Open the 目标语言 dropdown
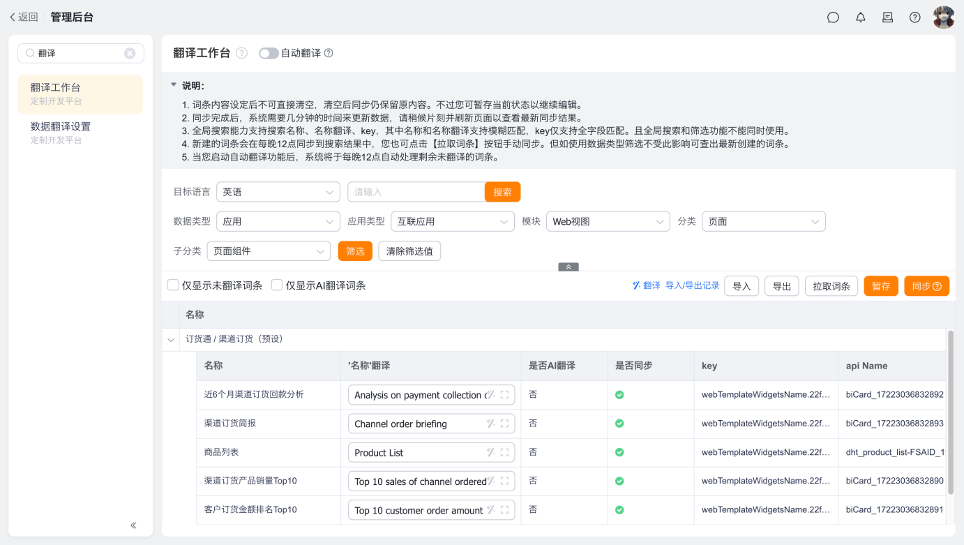Viewport: 964px width, 545px height. (278, 192)
